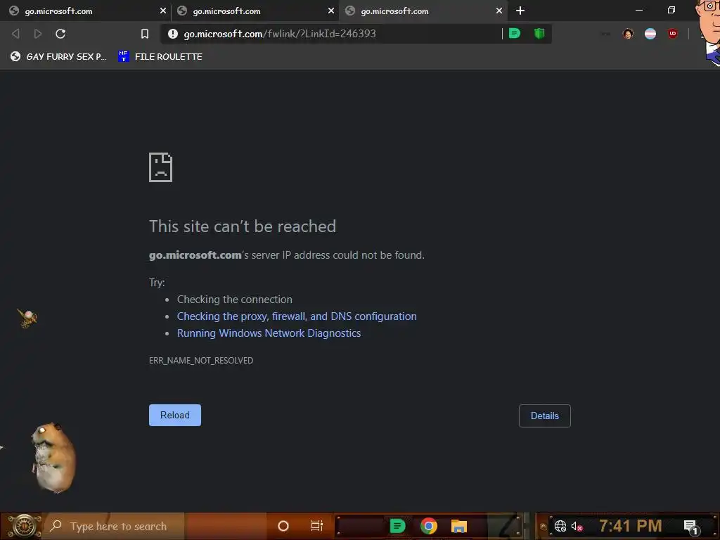The height and width of the screenshot is (540, 720).
Task: Click the network globe tray icon
Action: point(560,526)
